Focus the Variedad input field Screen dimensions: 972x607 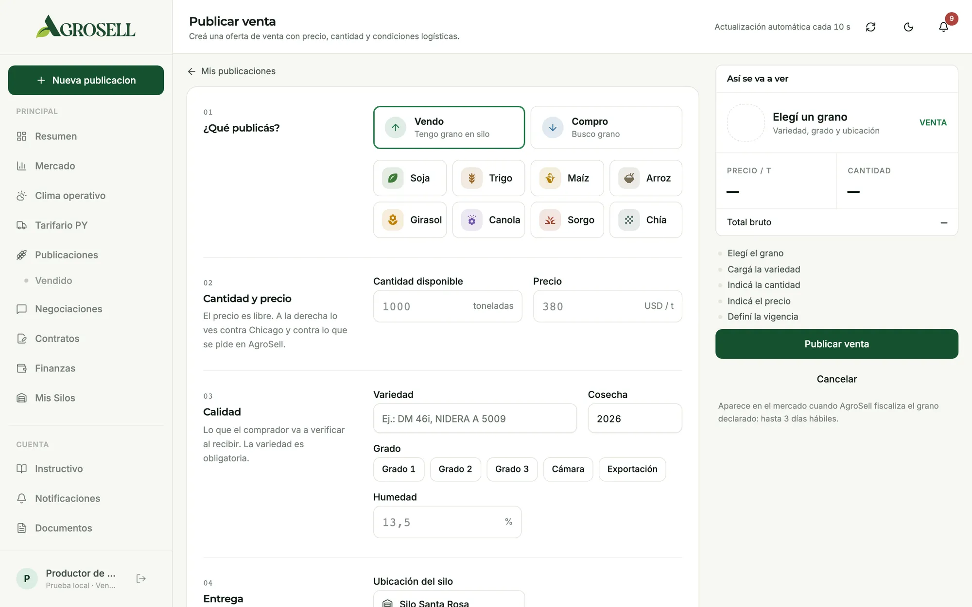475,418
